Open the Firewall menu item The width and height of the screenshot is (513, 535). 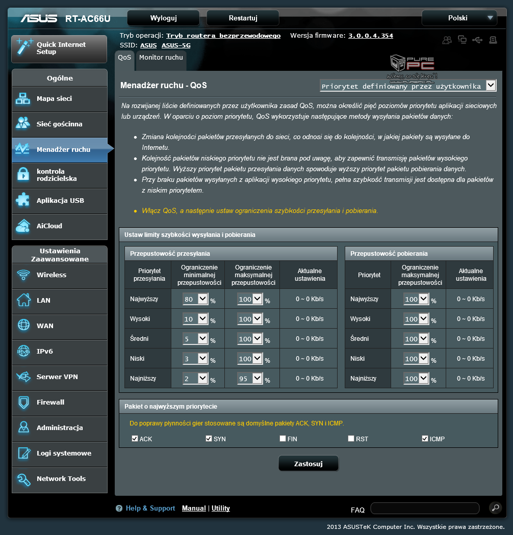click(x=60, y=403)
